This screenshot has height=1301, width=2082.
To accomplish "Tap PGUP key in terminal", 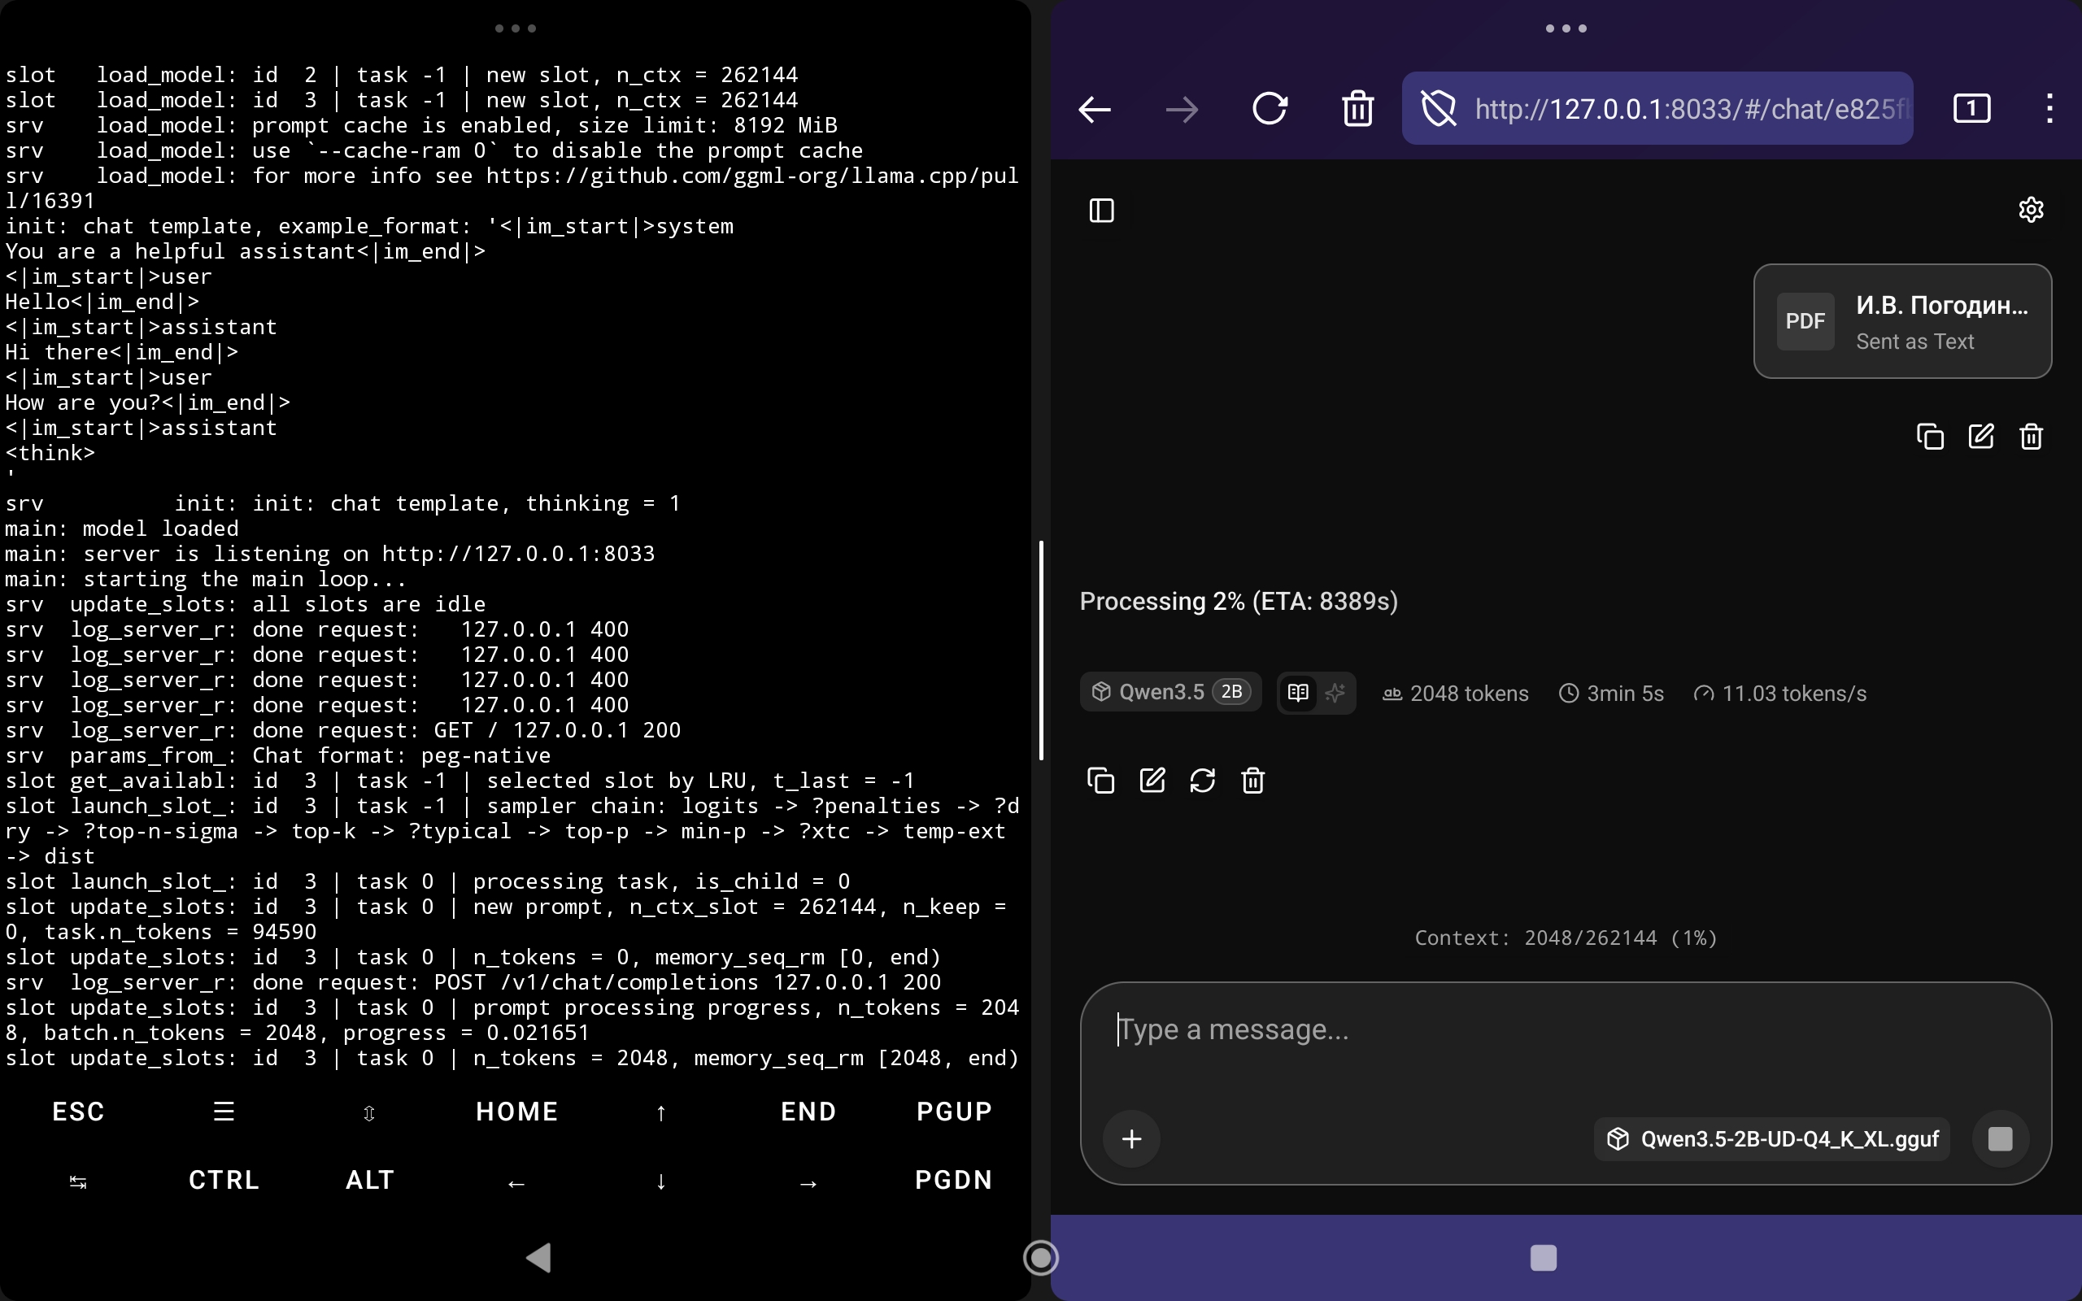I will (954, 1112).
